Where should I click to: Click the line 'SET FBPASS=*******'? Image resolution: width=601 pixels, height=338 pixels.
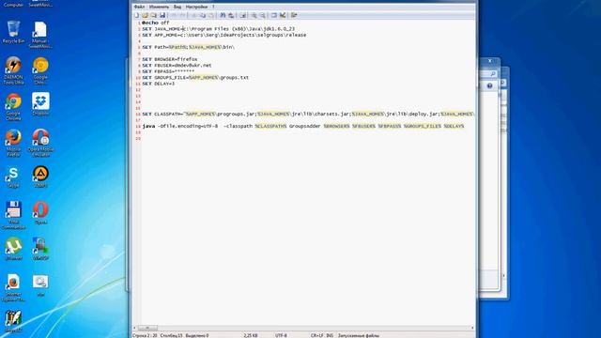(x=168, y=71)
